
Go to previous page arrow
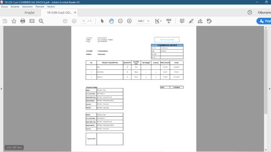coord(65,21)
